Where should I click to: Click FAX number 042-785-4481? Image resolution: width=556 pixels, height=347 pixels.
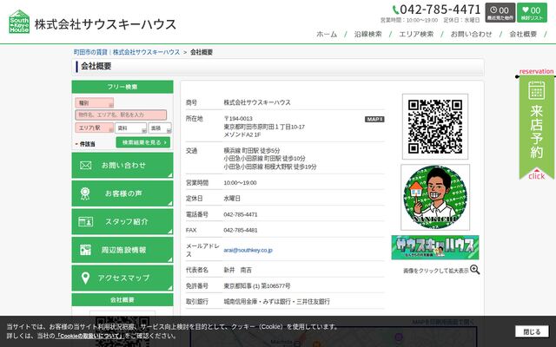click(241, 230)
